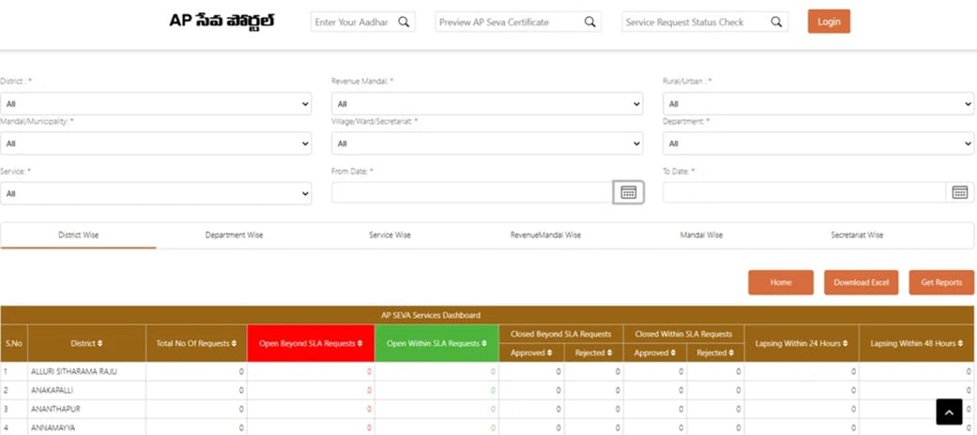The image size is (977, 435).
Task: Open the Rural/Urban dropdown
Action: tap(817, 104)
